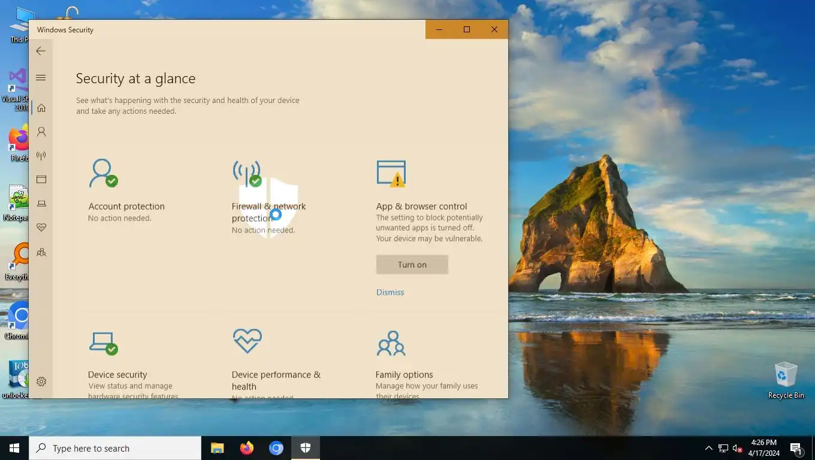This screenshot has height=460, width=815.
Task: Open the Account protection heading
Action: [x=126, y=206]
